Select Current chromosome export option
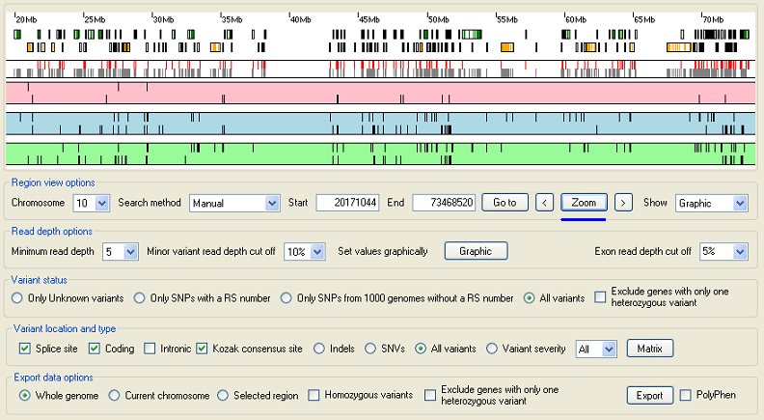Viewport: 764px width, 420px height. coord(114,395)
